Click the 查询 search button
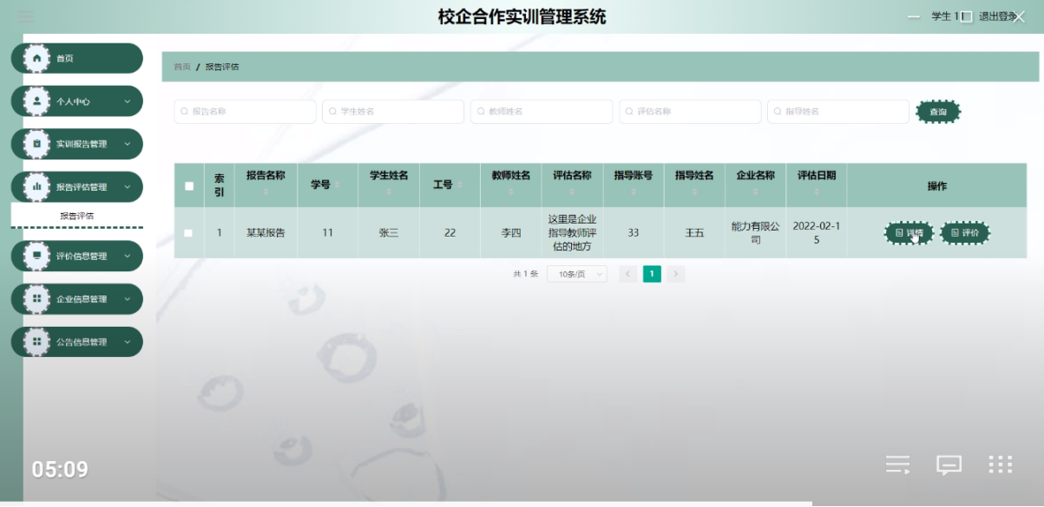Viewport: 1044px width, 507px height. click(x=938, y=112)
